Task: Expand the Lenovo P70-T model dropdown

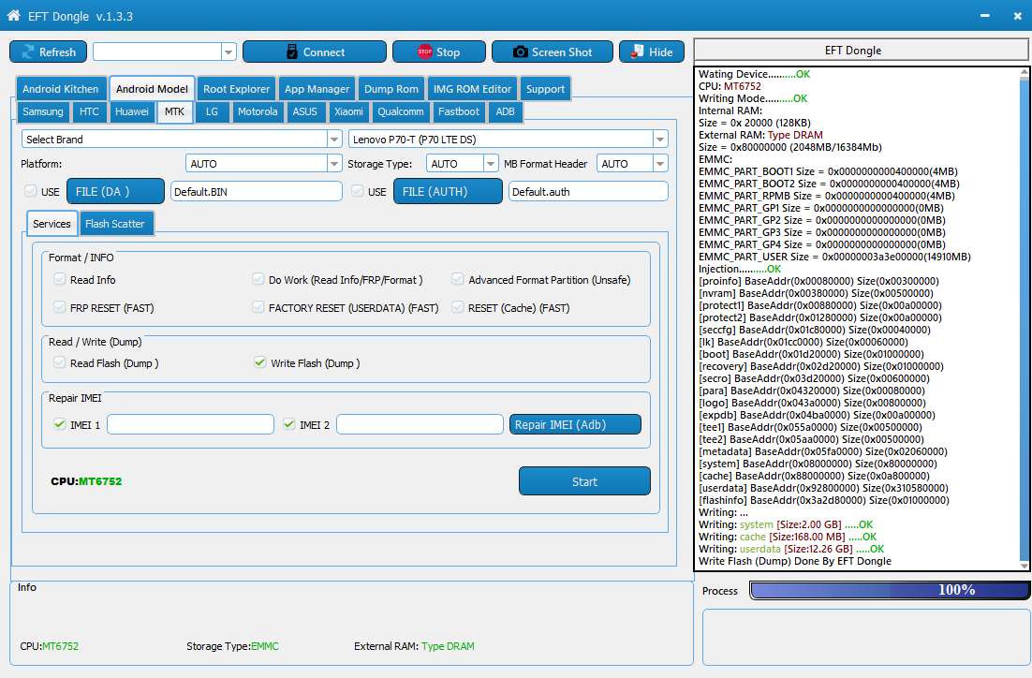Action: click(x=660, y=139)
